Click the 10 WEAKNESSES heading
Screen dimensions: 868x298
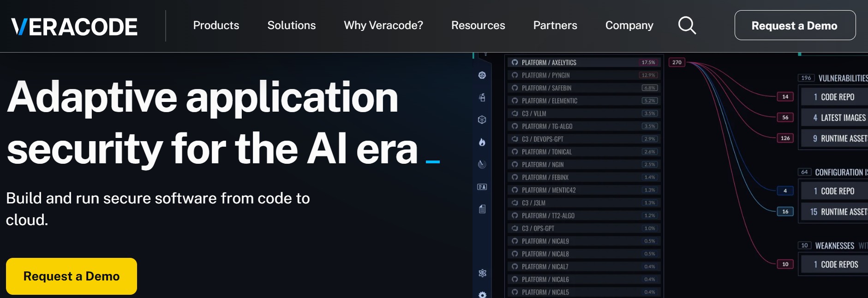833,245
